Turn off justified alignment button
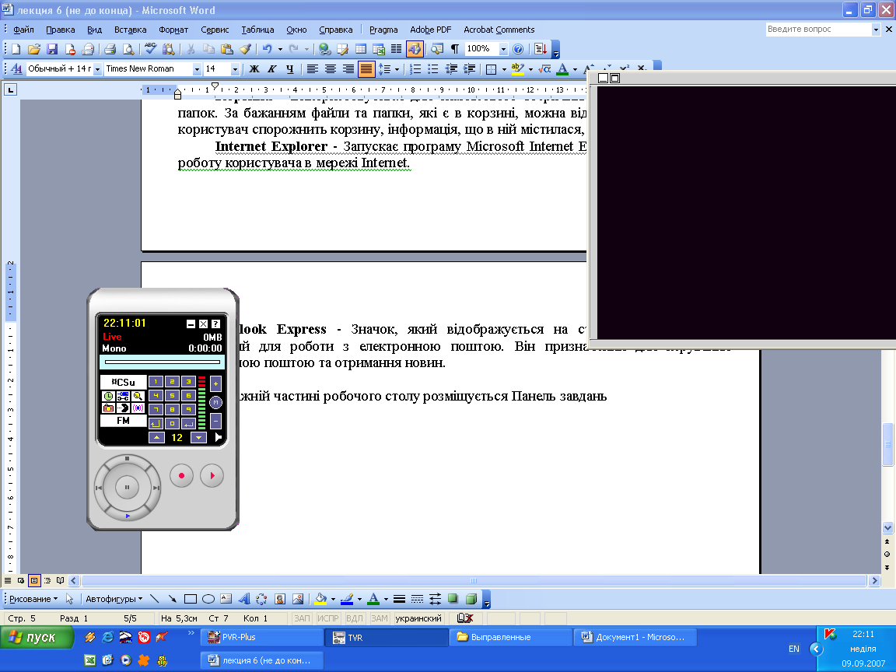This screenshot has width=896, height=672. [x=366, y=69]
